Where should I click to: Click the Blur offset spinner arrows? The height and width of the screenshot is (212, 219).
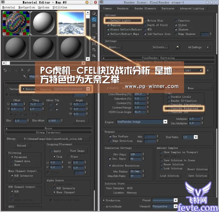[62, 121]
